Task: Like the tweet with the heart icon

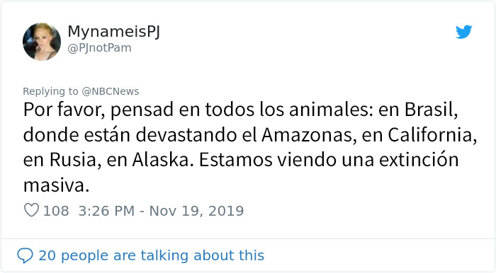Action: pos(32,210)
